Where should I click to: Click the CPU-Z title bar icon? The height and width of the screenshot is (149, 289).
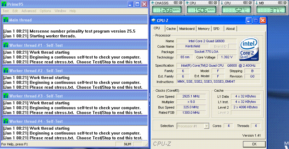click(153, 20)
